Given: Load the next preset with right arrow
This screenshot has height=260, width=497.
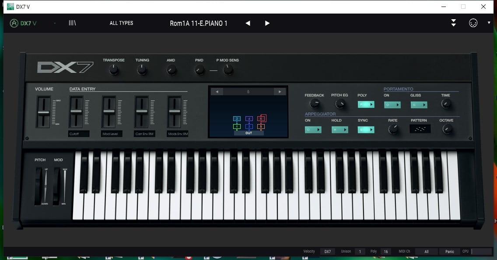Looking at the screenshot, I should click(267, 23).
